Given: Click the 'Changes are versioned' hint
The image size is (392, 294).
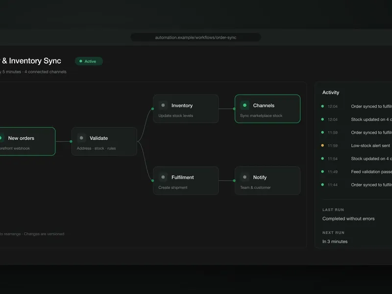Looking at the screenshot, I should (44, 234).
